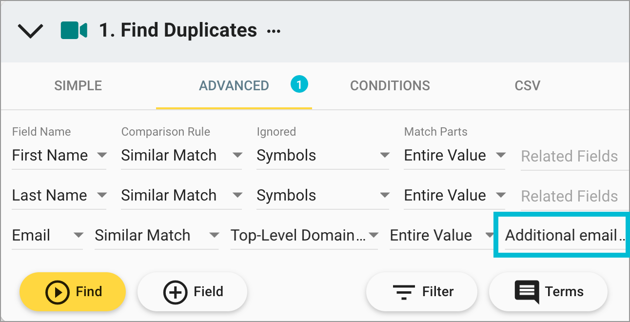
Task: Click the speech bubble icon on Terms button
Action: point(528,292)
